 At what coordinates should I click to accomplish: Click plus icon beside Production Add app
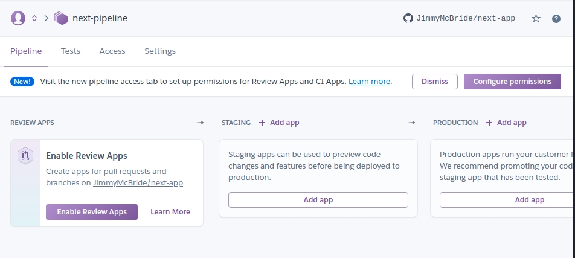click(489, 123)
